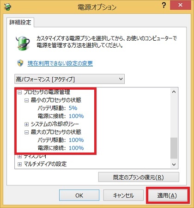Collapse プロセッサの電源管理 tree node
Viewport: 194px width, 208px height.
point(19,92)
